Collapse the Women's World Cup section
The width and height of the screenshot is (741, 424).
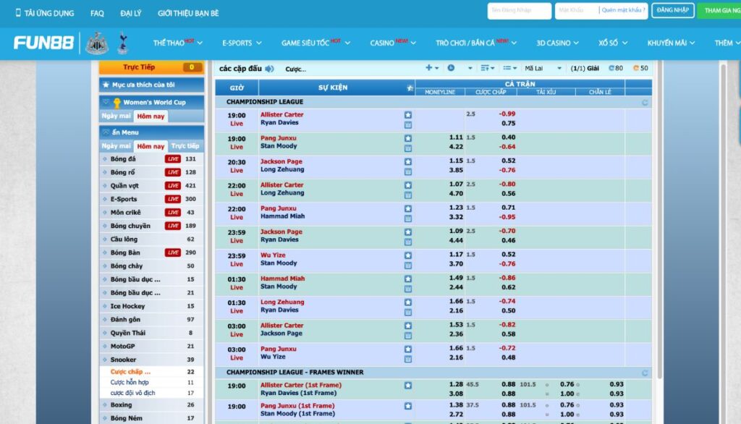(106, 102)
